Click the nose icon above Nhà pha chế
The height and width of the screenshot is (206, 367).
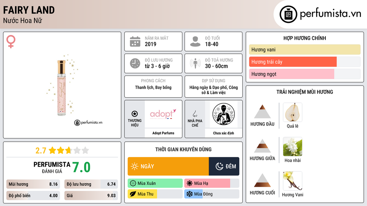[x=195, y=114]
